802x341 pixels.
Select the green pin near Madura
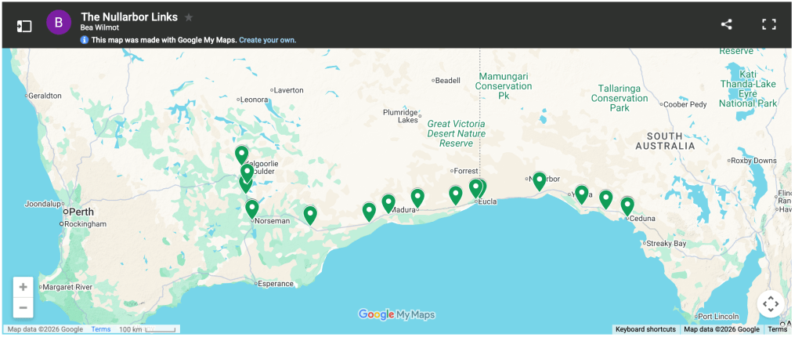[417, 198]
